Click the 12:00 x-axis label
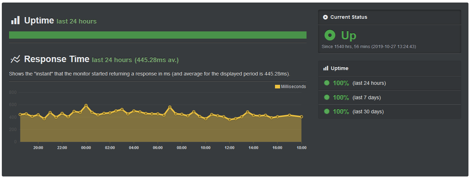Viewport: 471px width, 179px height. (x=229, y=148)
